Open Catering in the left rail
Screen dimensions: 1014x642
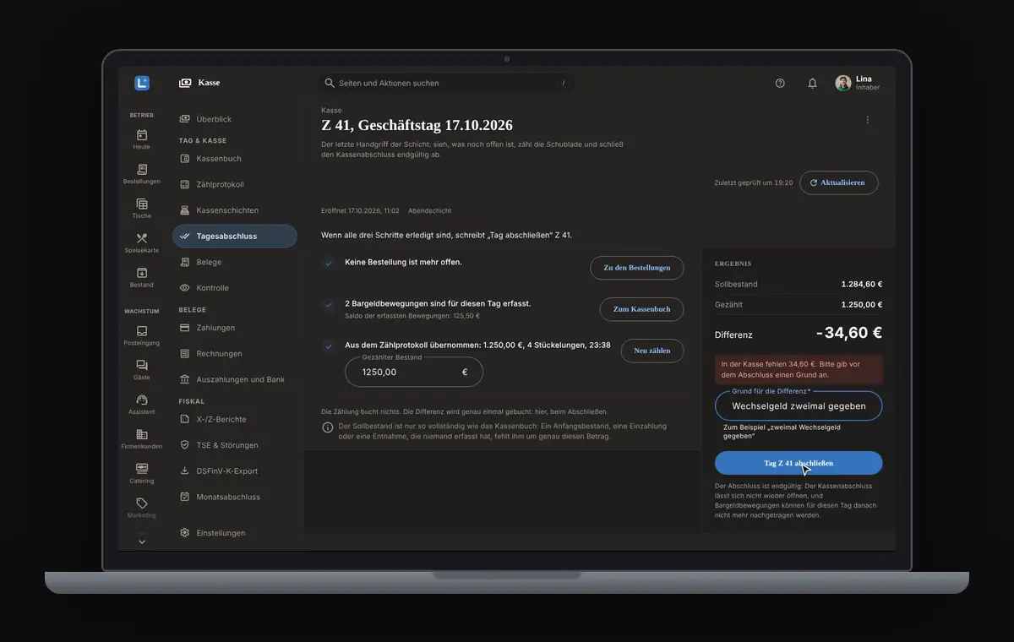point(142,474)
